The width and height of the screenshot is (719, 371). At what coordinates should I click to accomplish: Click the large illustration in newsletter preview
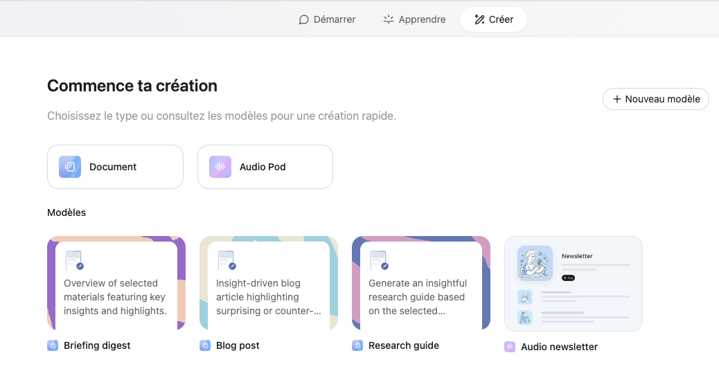pyautogui.click(x=535, y=264)
